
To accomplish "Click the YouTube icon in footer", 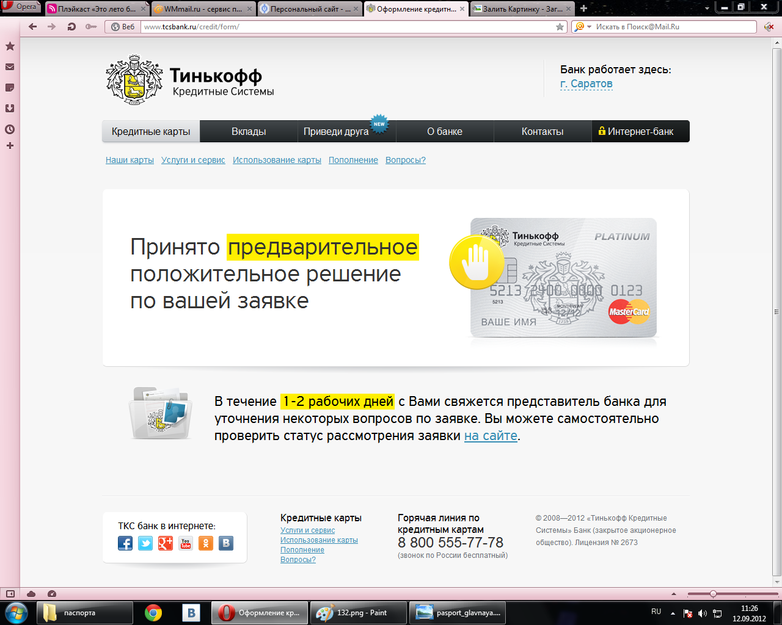I will pos(186,543).
